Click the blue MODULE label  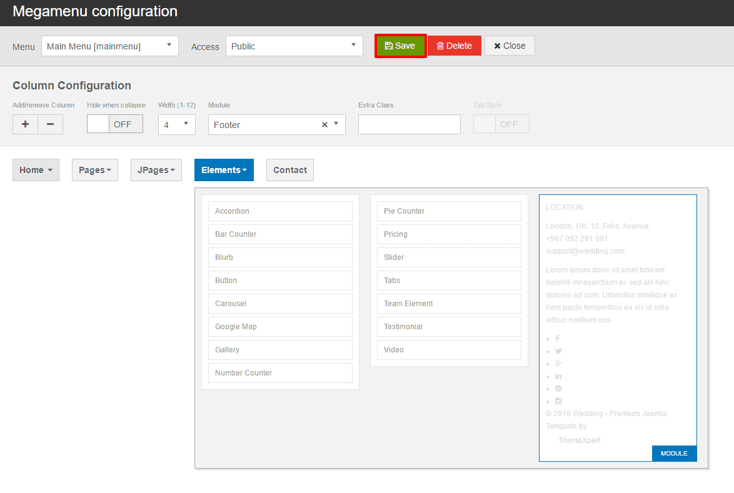click(674, 453)
